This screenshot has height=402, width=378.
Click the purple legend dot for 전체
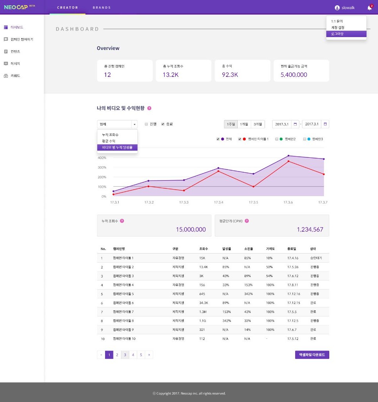[x=223, y=139]
